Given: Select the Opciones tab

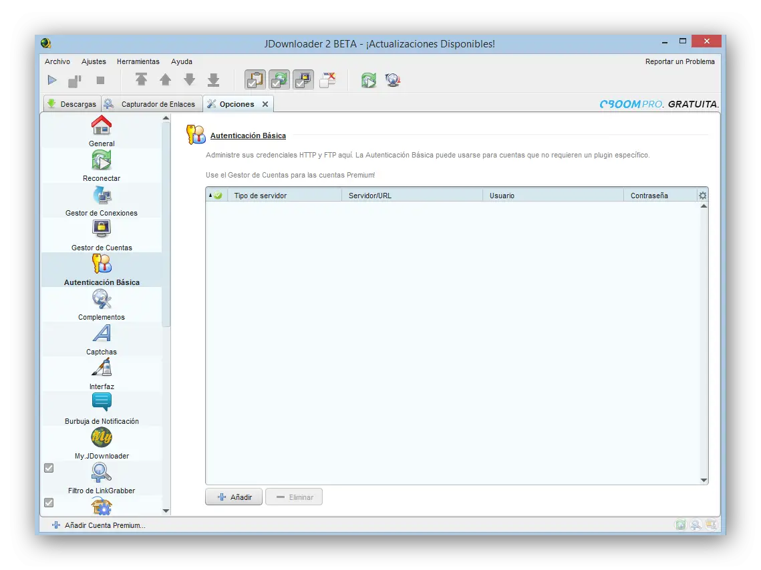Looking at the screenshot, I should [237, 103].
